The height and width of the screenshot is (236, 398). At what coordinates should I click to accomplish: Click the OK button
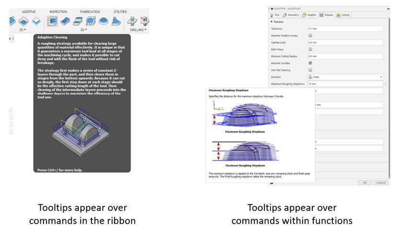365,182
